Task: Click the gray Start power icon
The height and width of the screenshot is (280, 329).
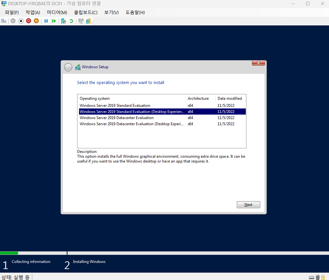Action: 13,21
